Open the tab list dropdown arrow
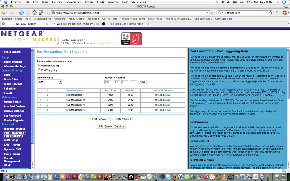 tap(288, 24)
